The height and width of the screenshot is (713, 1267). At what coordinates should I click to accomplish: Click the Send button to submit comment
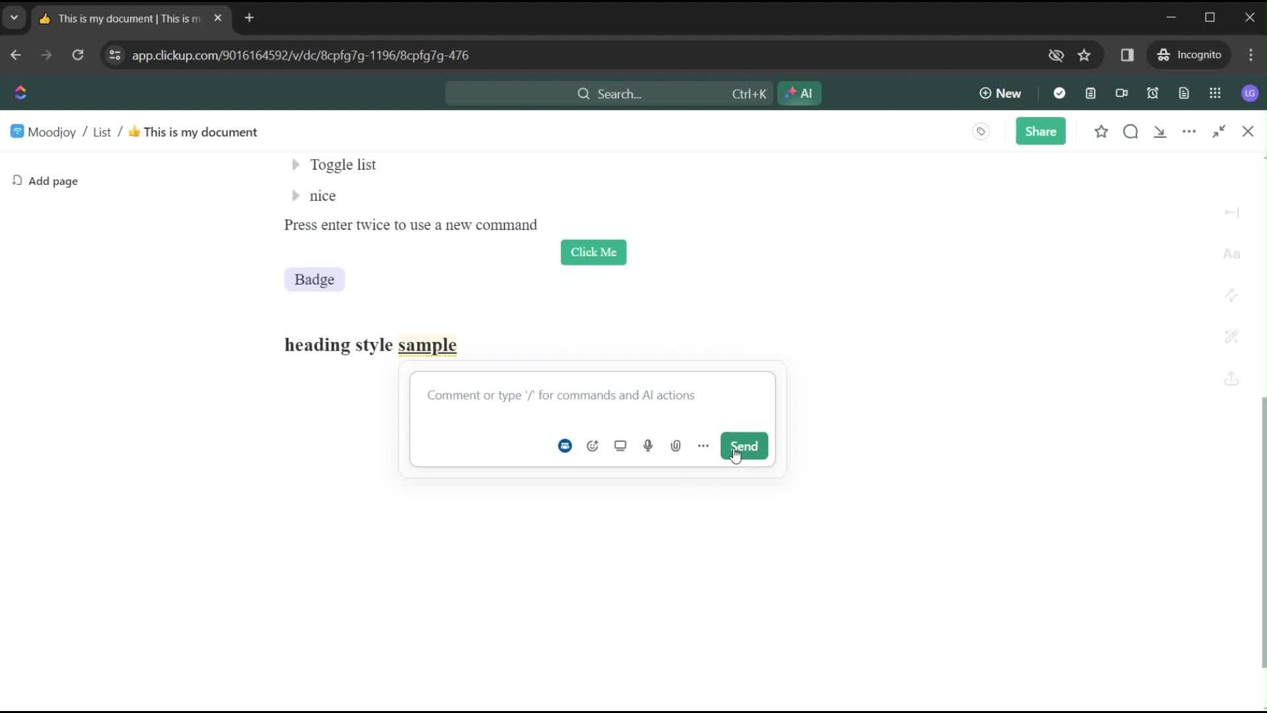pos(744,446)
